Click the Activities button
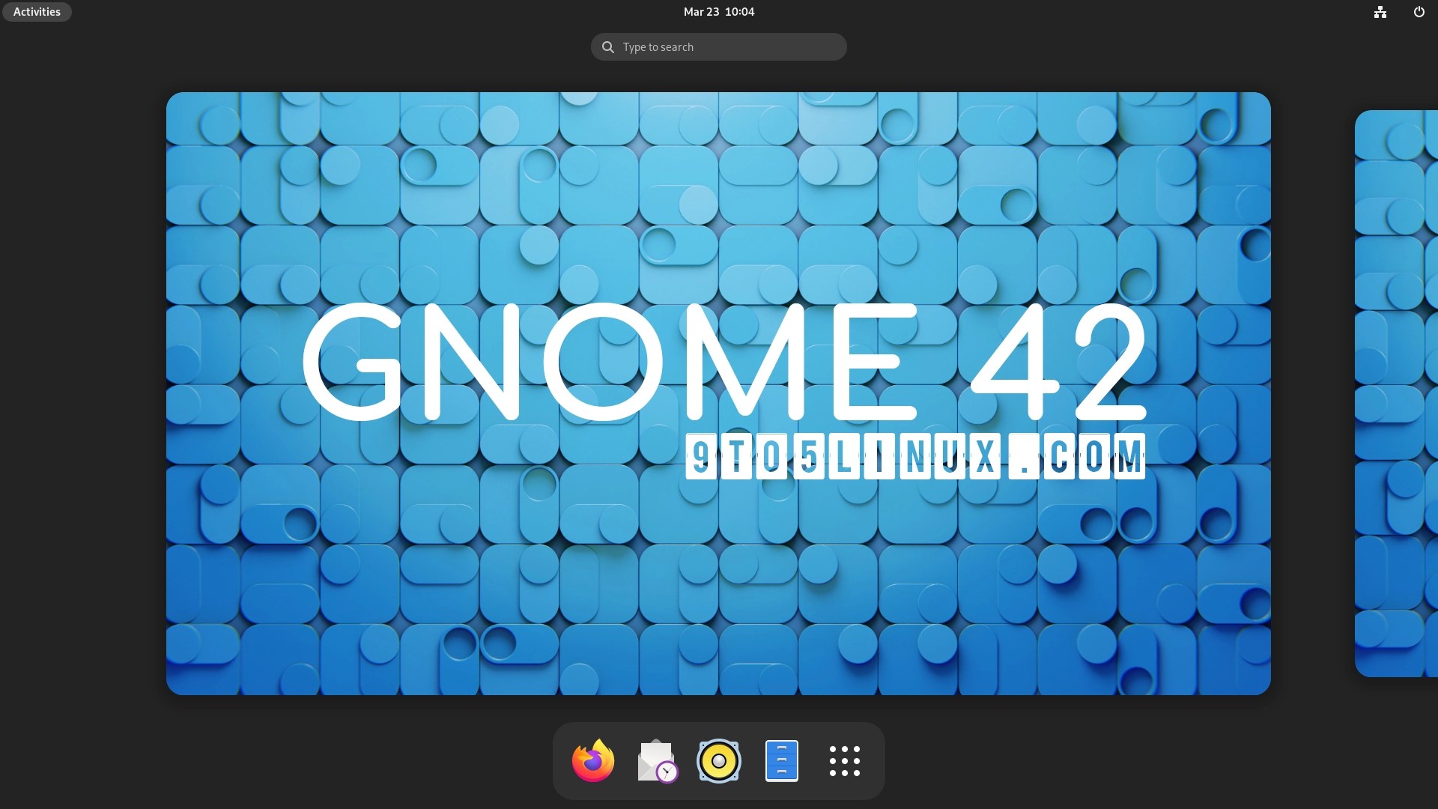This screenshot has width=1438, height=809. pos(37,12)
